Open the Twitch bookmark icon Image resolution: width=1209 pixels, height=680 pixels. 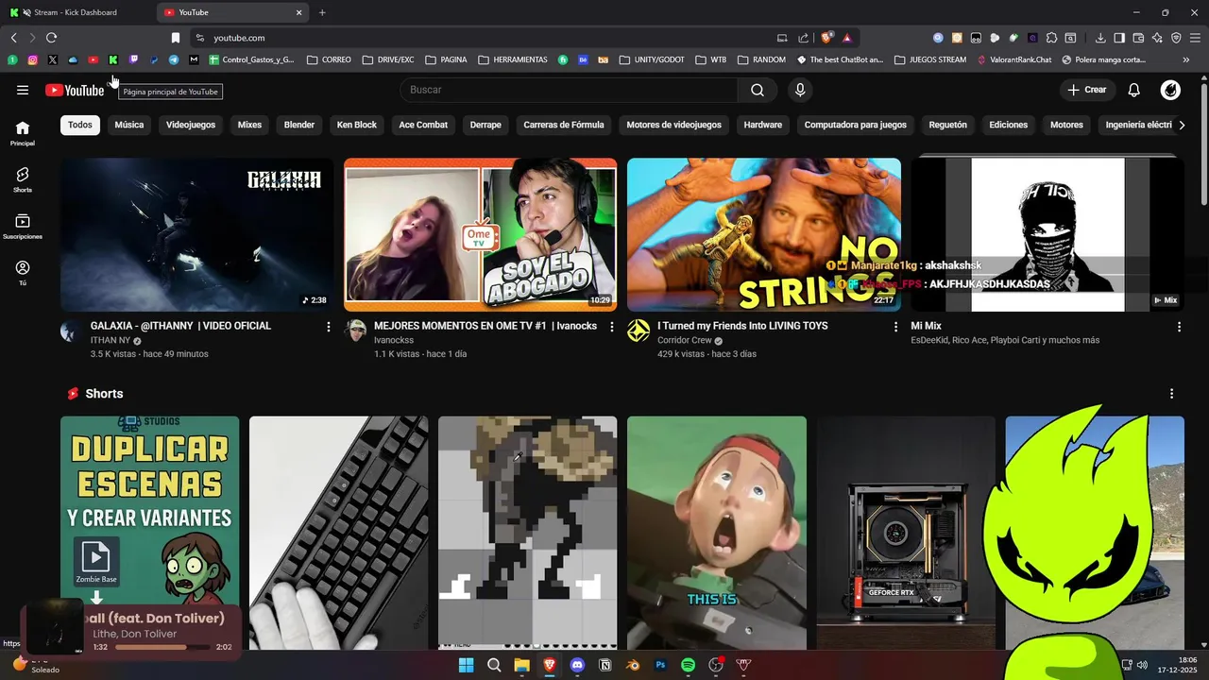[133, 59]
